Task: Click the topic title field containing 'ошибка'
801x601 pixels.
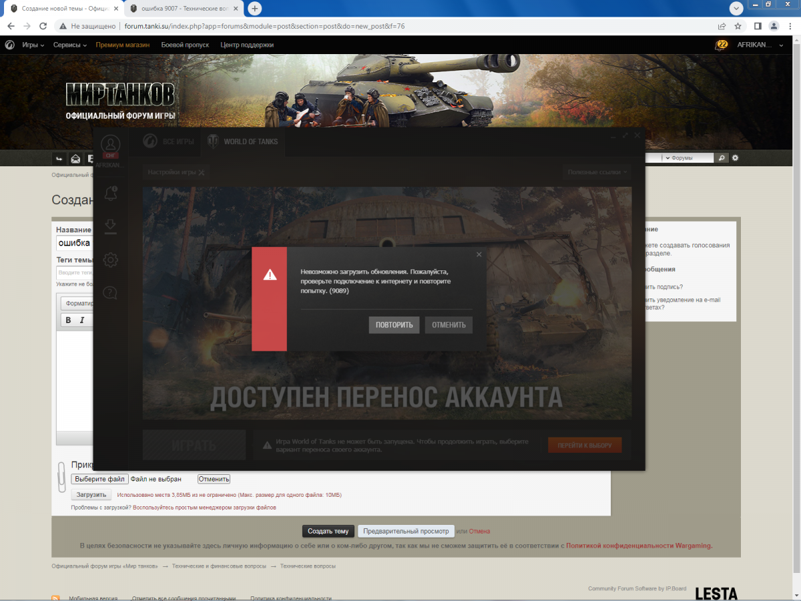Action: 75,243
